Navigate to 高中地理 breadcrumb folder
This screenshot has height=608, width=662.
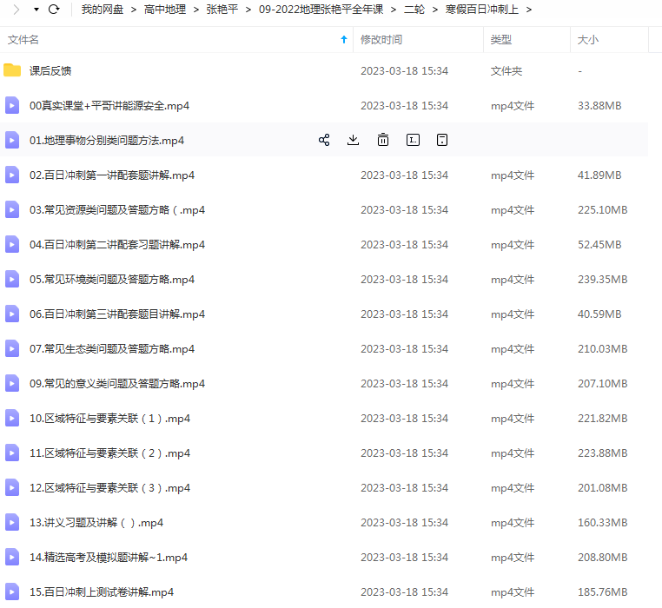[164, 10]
